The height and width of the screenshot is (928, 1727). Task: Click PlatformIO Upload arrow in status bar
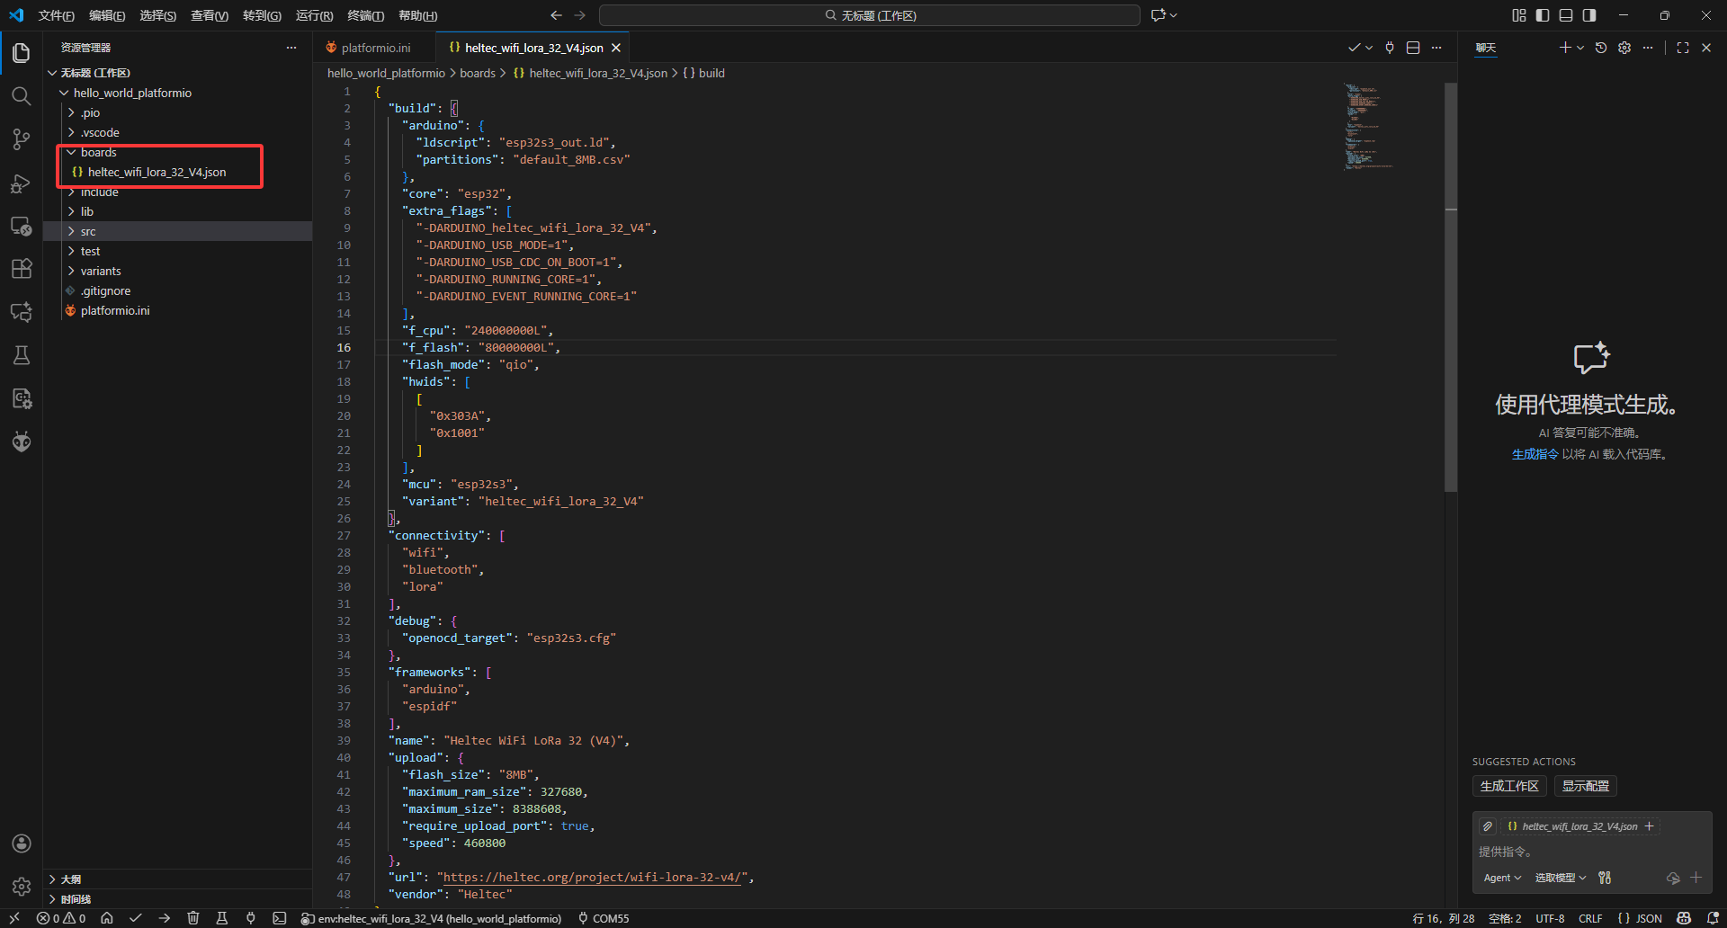(164, 918)
